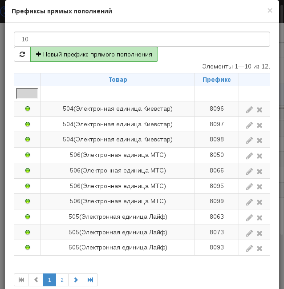
Task: Delete the 8095 prefix row
Action: (x=260, y=187)
